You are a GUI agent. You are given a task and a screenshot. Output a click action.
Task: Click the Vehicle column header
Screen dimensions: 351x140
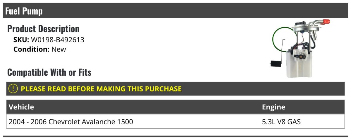(21, 107)
